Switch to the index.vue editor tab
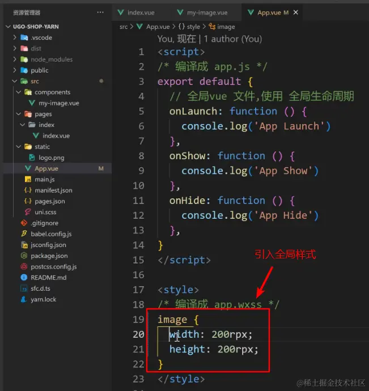This screenshot has width=369, height=391. pyautogui.click(x=141, y=12)
